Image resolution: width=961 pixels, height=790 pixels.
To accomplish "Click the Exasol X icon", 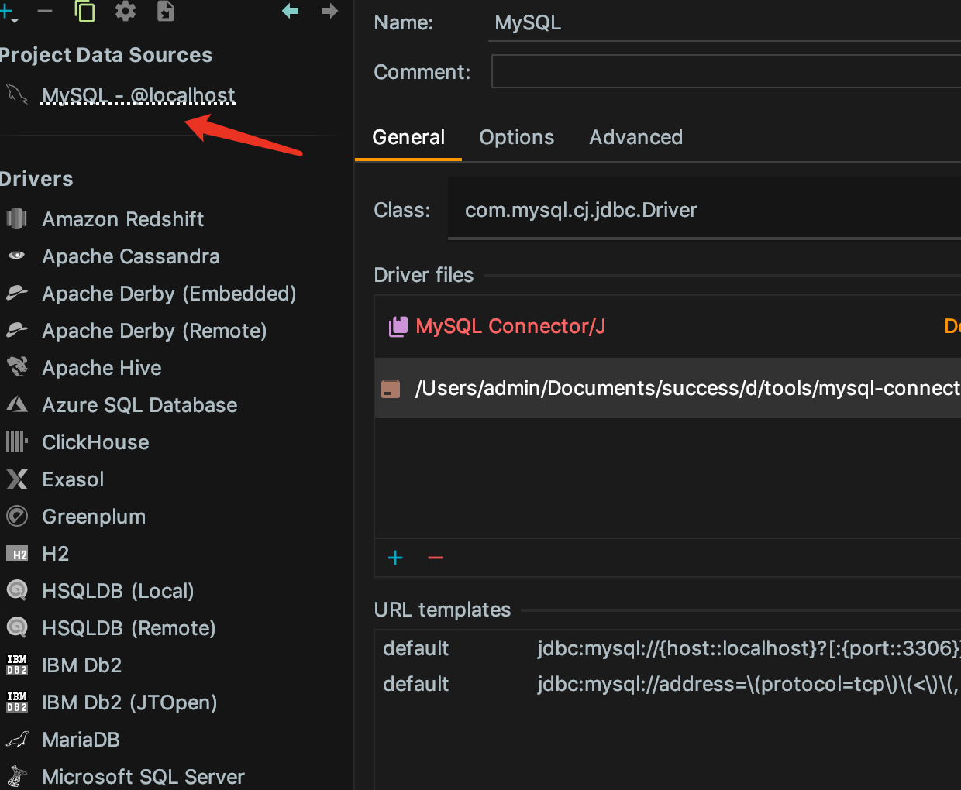I will pos(17,479).
